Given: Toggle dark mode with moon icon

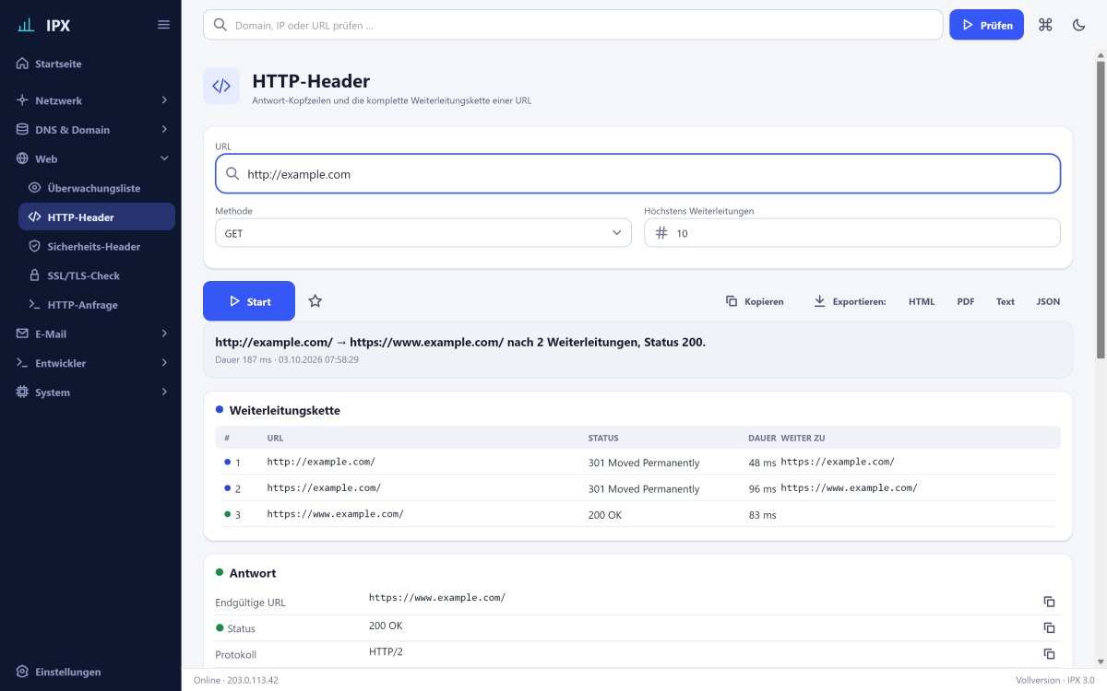Looking at the screenshot, I should (1078, 25).
